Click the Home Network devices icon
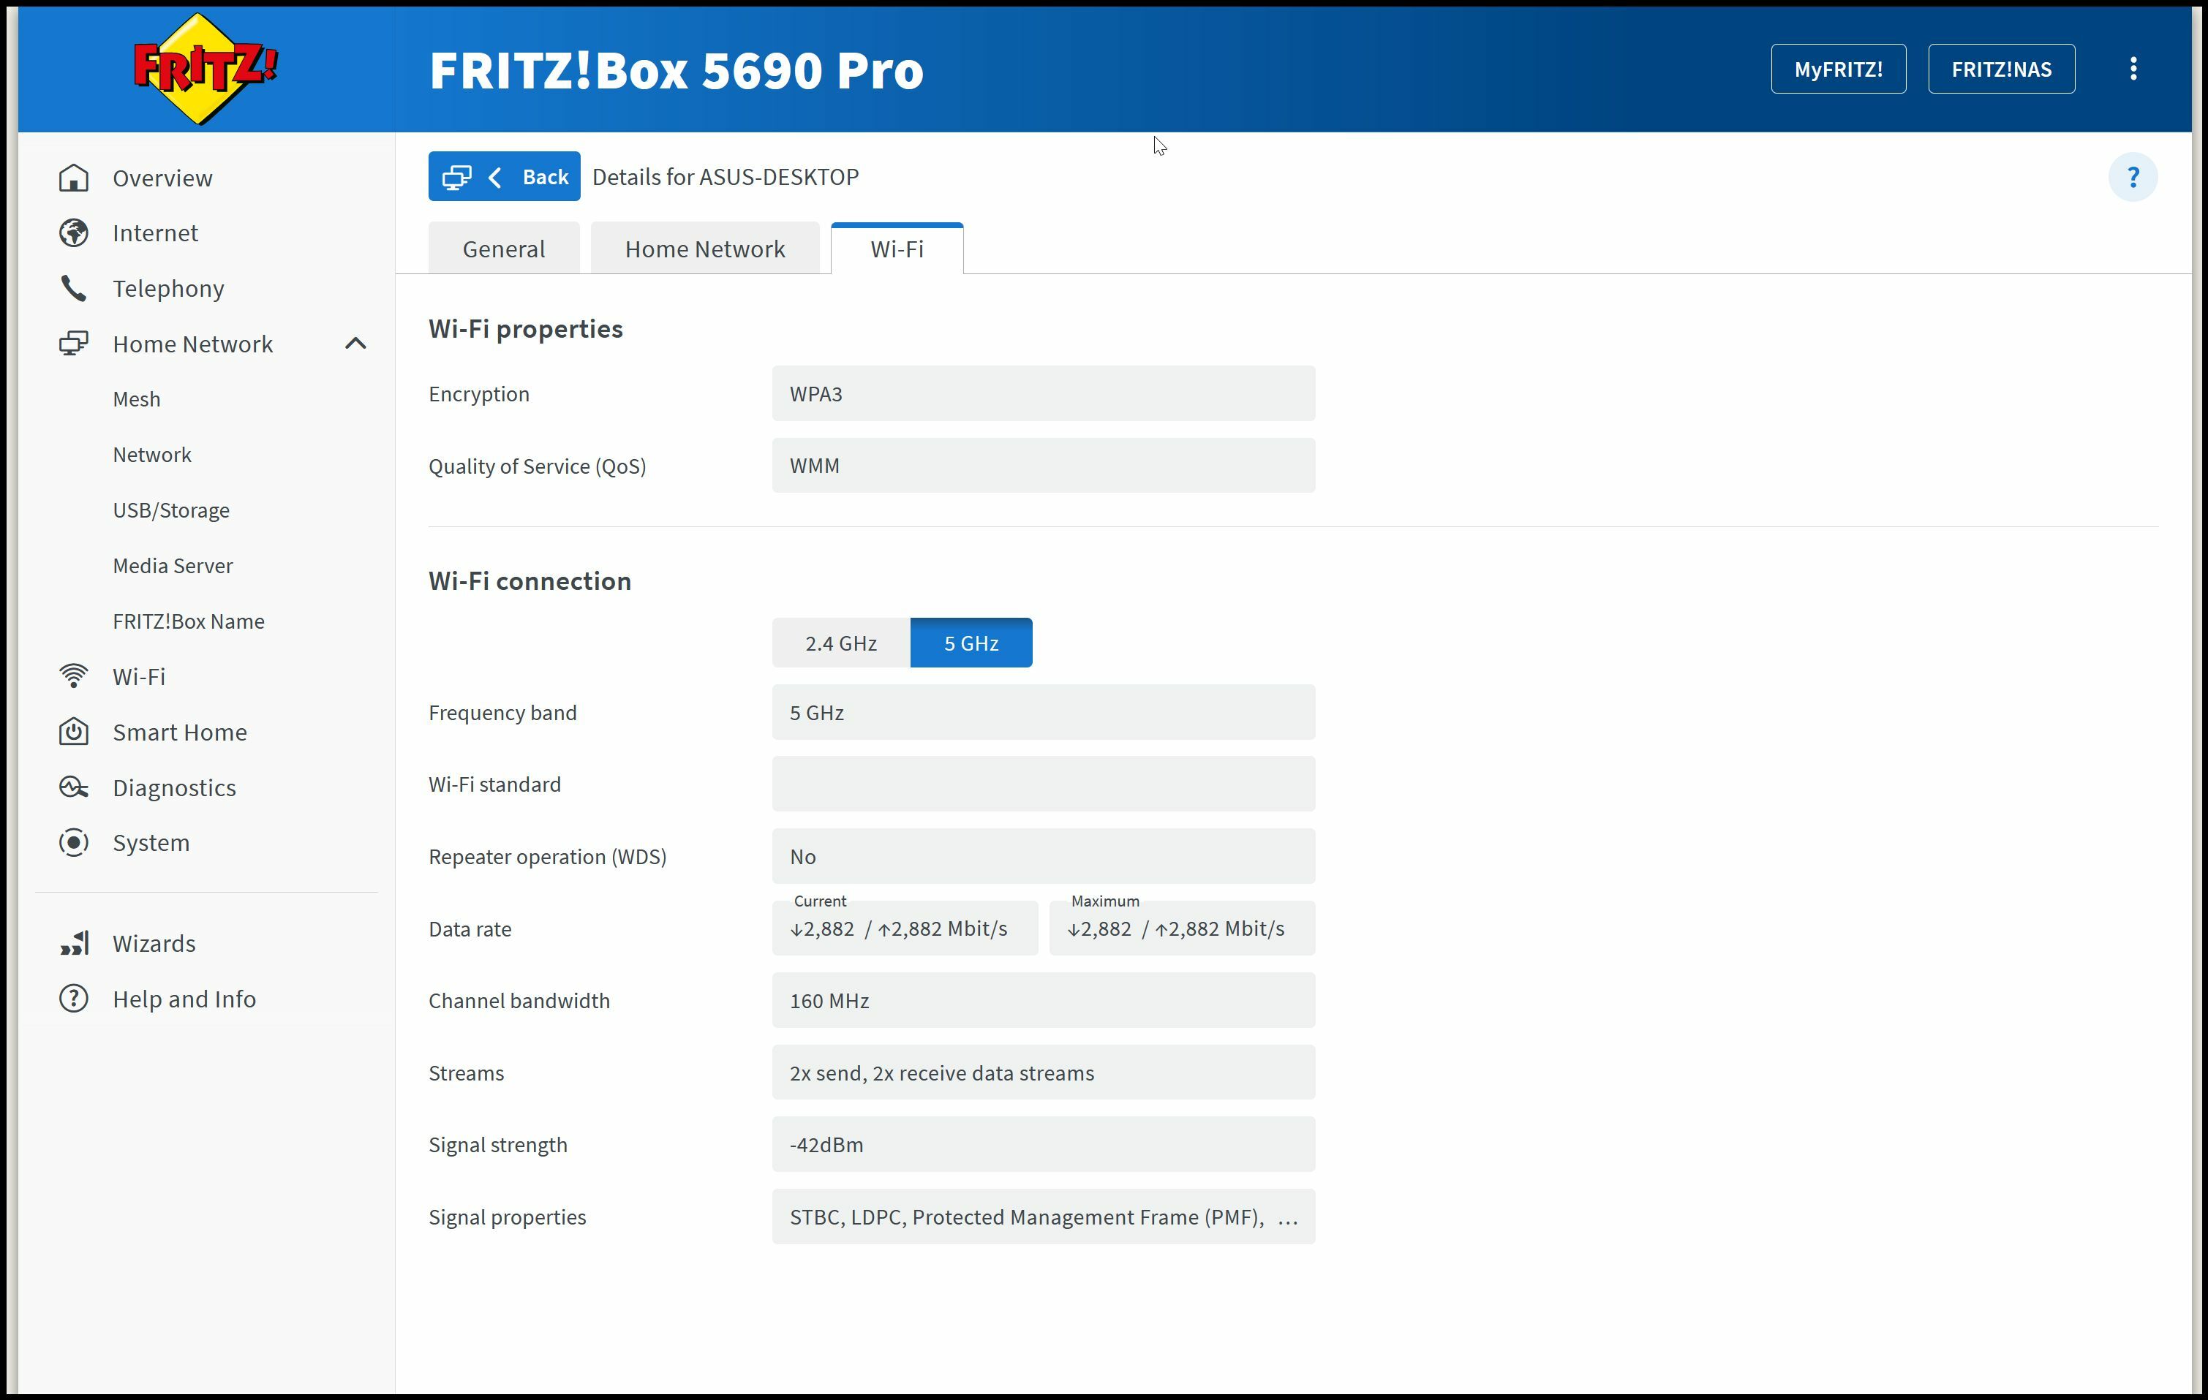Viewport: 2208px width, 1400px height. [75, 344]
